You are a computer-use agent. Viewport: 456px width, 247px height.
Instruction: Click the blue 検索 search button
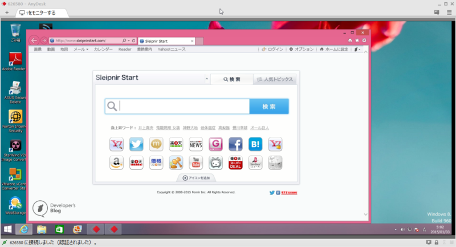(x=269, y=107)
